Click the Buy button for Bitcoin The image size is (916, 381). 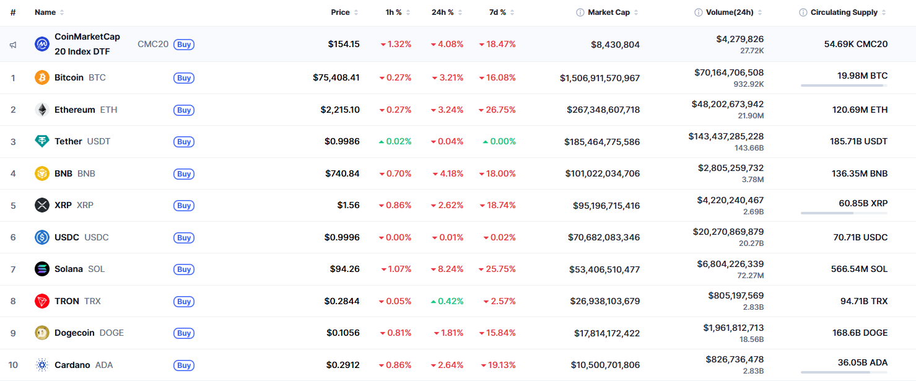point(184,78)
